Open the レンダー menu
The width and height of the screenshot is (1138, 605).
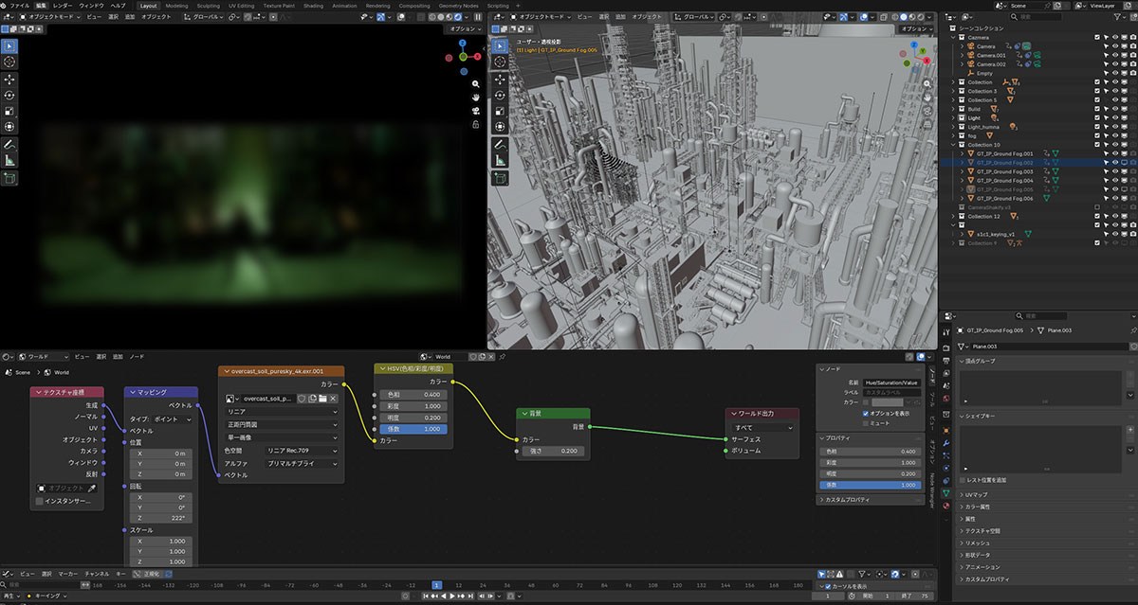click(x=62, y=5)
